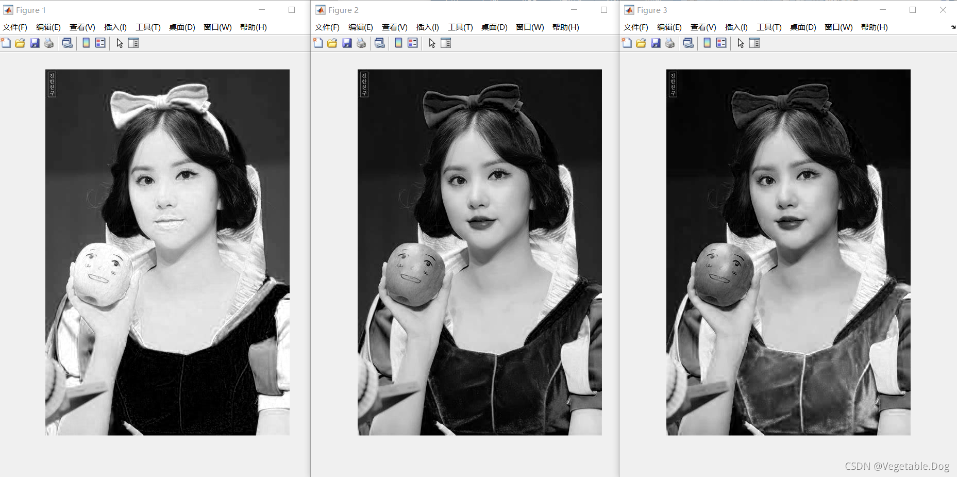Open 桌面(D) menu in Figure 1
The image size is (957, 477).
[182, 27]
